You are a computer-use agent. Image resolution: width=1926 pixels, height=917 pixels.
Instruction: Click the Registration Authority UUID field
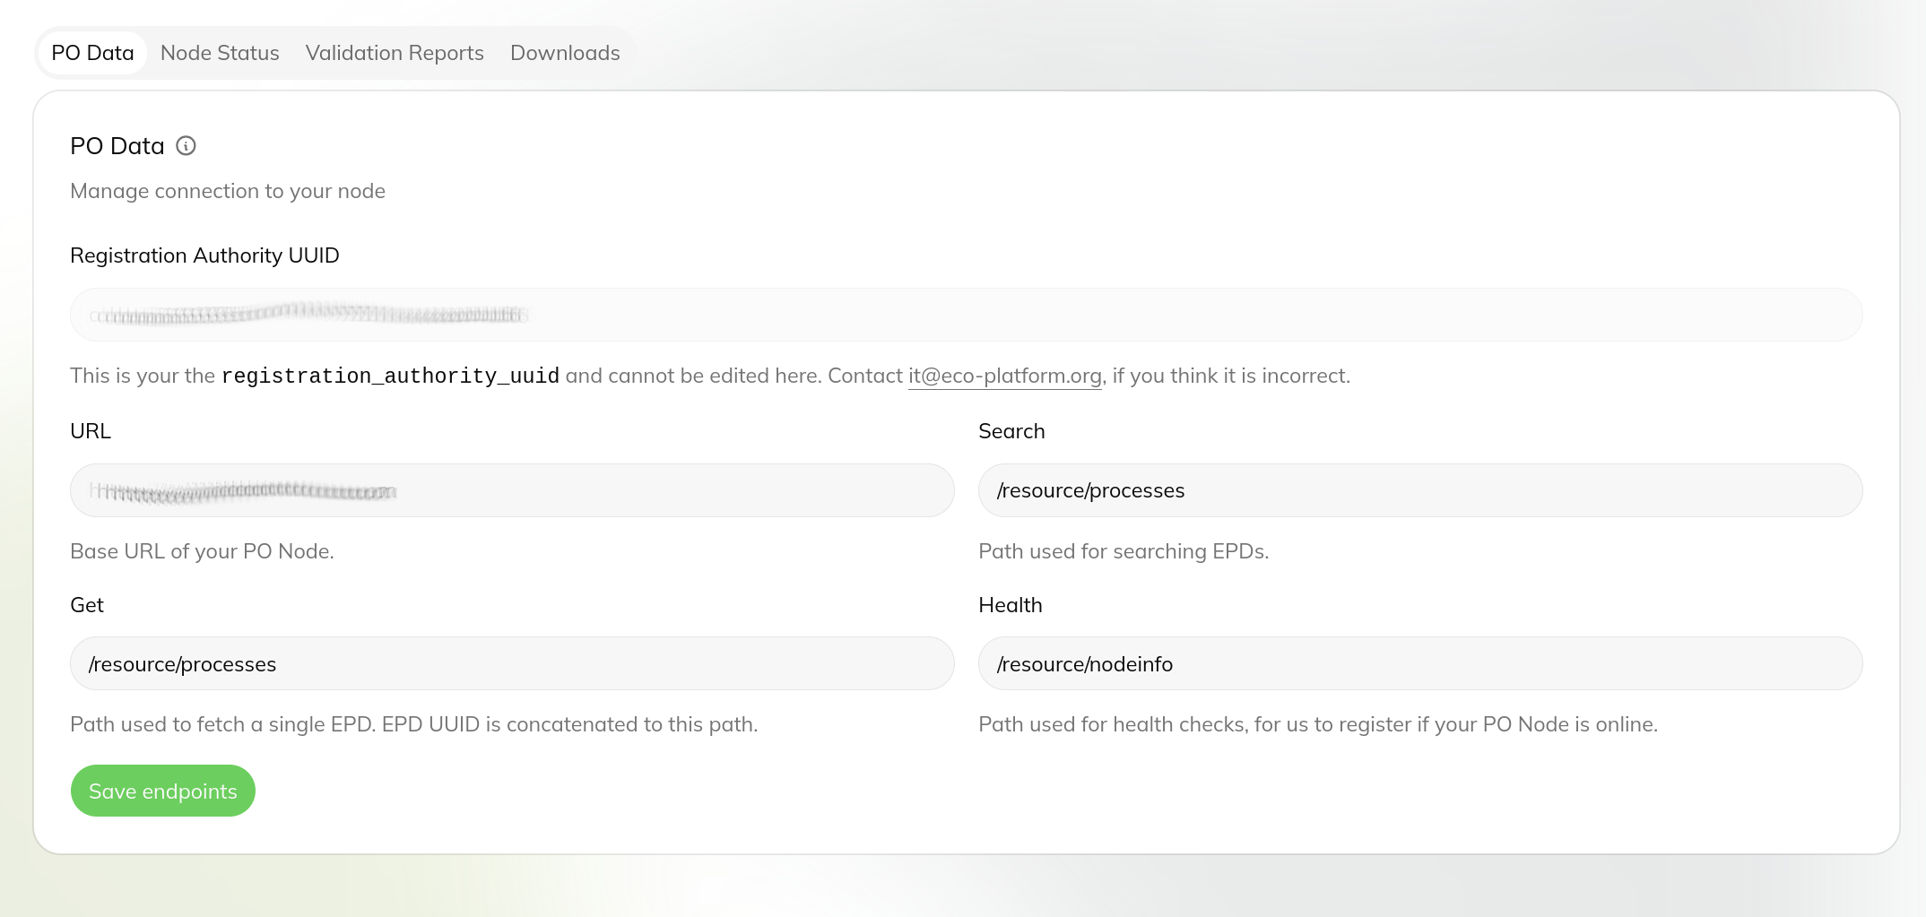(x=967, y=315)
